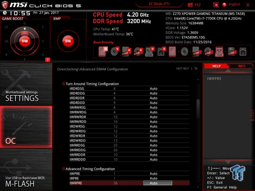Switch to EZ Mode (F7)
The height and width of the screenshot is (191, 255).
(x=159, y=4)
